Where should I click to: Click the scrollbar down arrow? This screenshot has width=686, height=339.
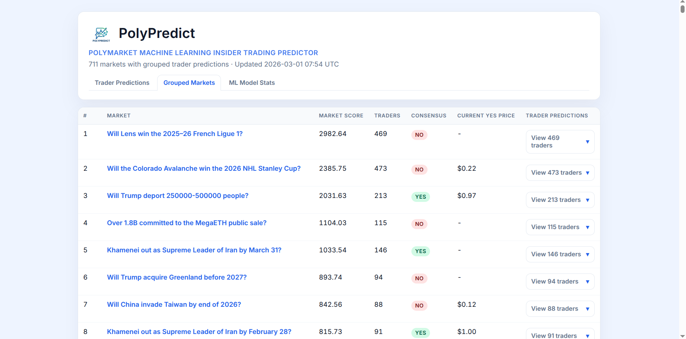682,336
